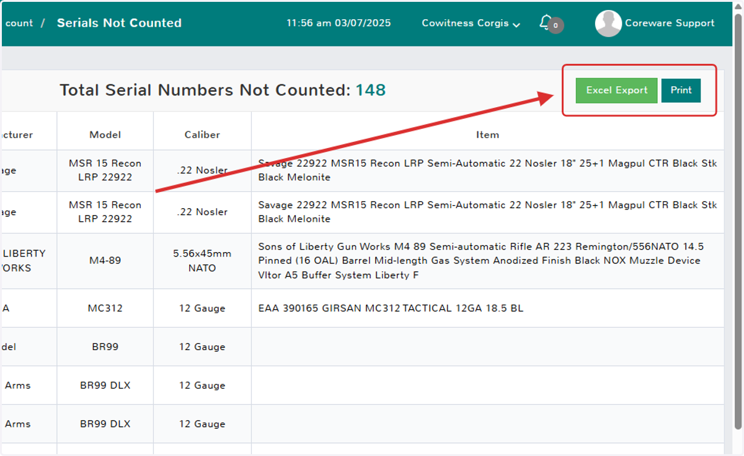Viewport: 744px width, 456px height.
Task: Click the Print button
Action: click(x=681, y=90)
